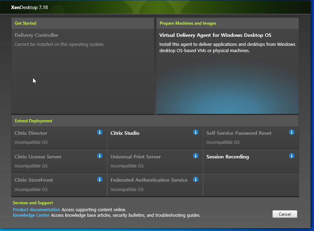This screenshot has width=314, height=231.
Task: Click the Citrix License Server tile title
Action: (38, 157)
